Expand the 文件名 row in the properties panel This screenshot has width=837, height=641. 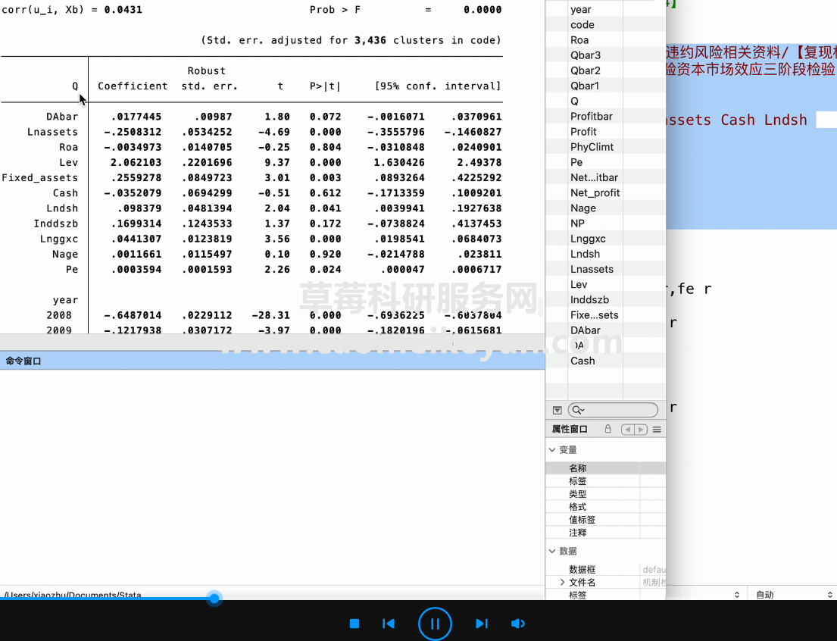562,582
